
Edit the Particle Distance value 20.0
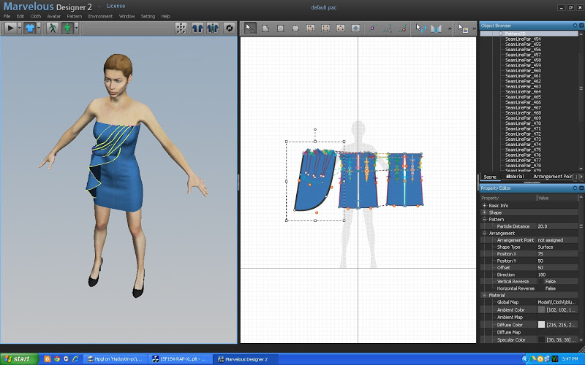click(x=557, y=226)
